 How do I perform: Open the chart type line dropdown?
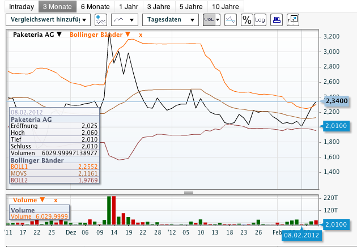point(125,20)
